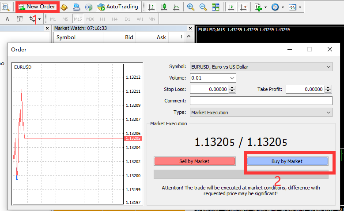This screenshot has width=344, height=211.
Task: Toggle chart shift icon
Action: (243, 7)
